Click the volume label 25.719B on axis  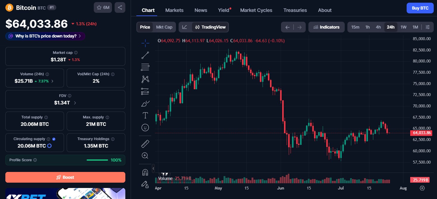tap(420, 180)
